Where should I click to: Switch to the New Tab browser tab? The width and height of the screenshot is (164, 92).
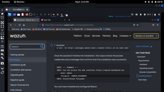point(52,20)
